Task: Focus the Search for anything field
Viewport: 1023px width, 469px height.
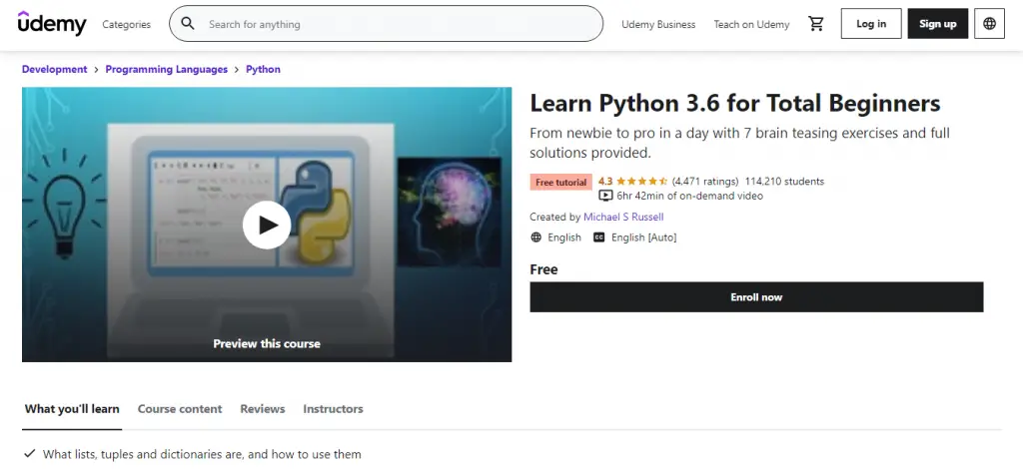Action: pos(400,24)
